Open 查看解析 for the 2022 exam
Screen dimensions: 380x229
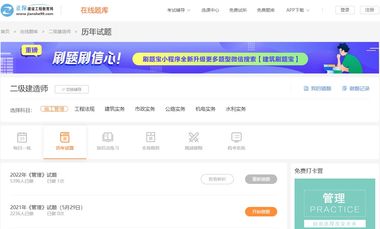pos(217,179)
